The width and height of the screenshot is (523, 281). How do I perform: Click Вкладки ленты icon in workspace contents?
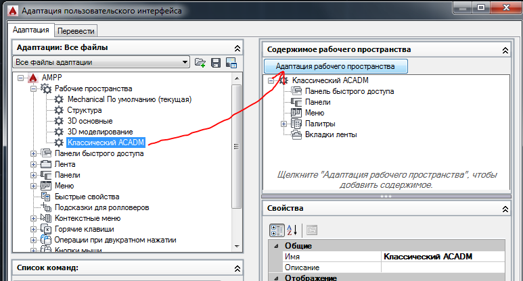coord(296,134)
